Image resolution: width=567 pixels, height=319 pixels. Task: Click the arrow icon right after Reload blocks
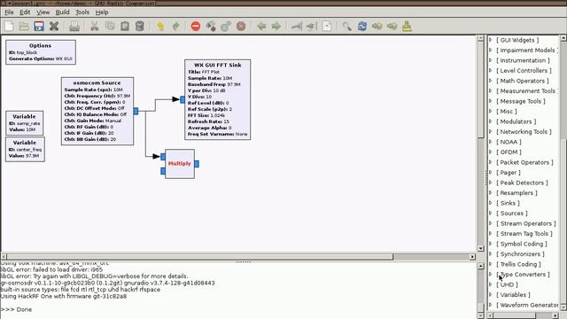click(x=377, y=26)
